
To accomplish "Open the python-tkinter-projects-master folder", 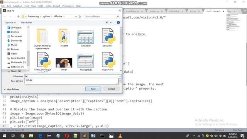I will 42,39.
